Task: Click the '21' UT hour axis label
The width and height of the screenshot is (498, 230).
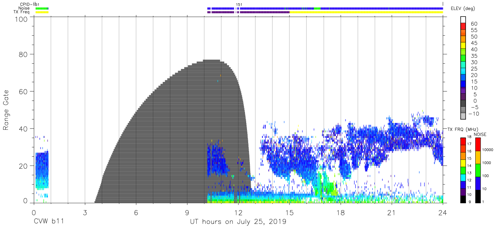Action: [392, 212]
